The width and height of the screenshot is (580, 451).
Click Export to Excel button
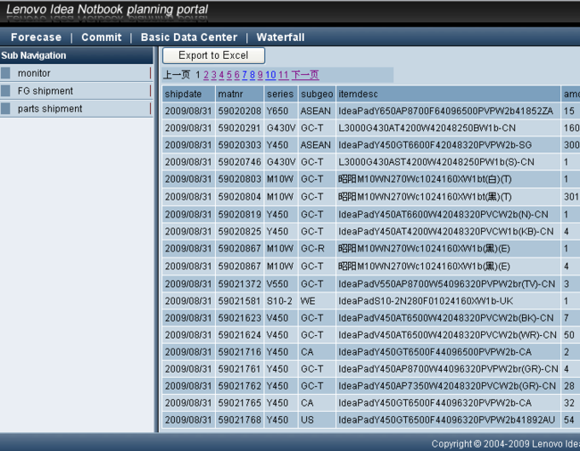coord(213,55)
